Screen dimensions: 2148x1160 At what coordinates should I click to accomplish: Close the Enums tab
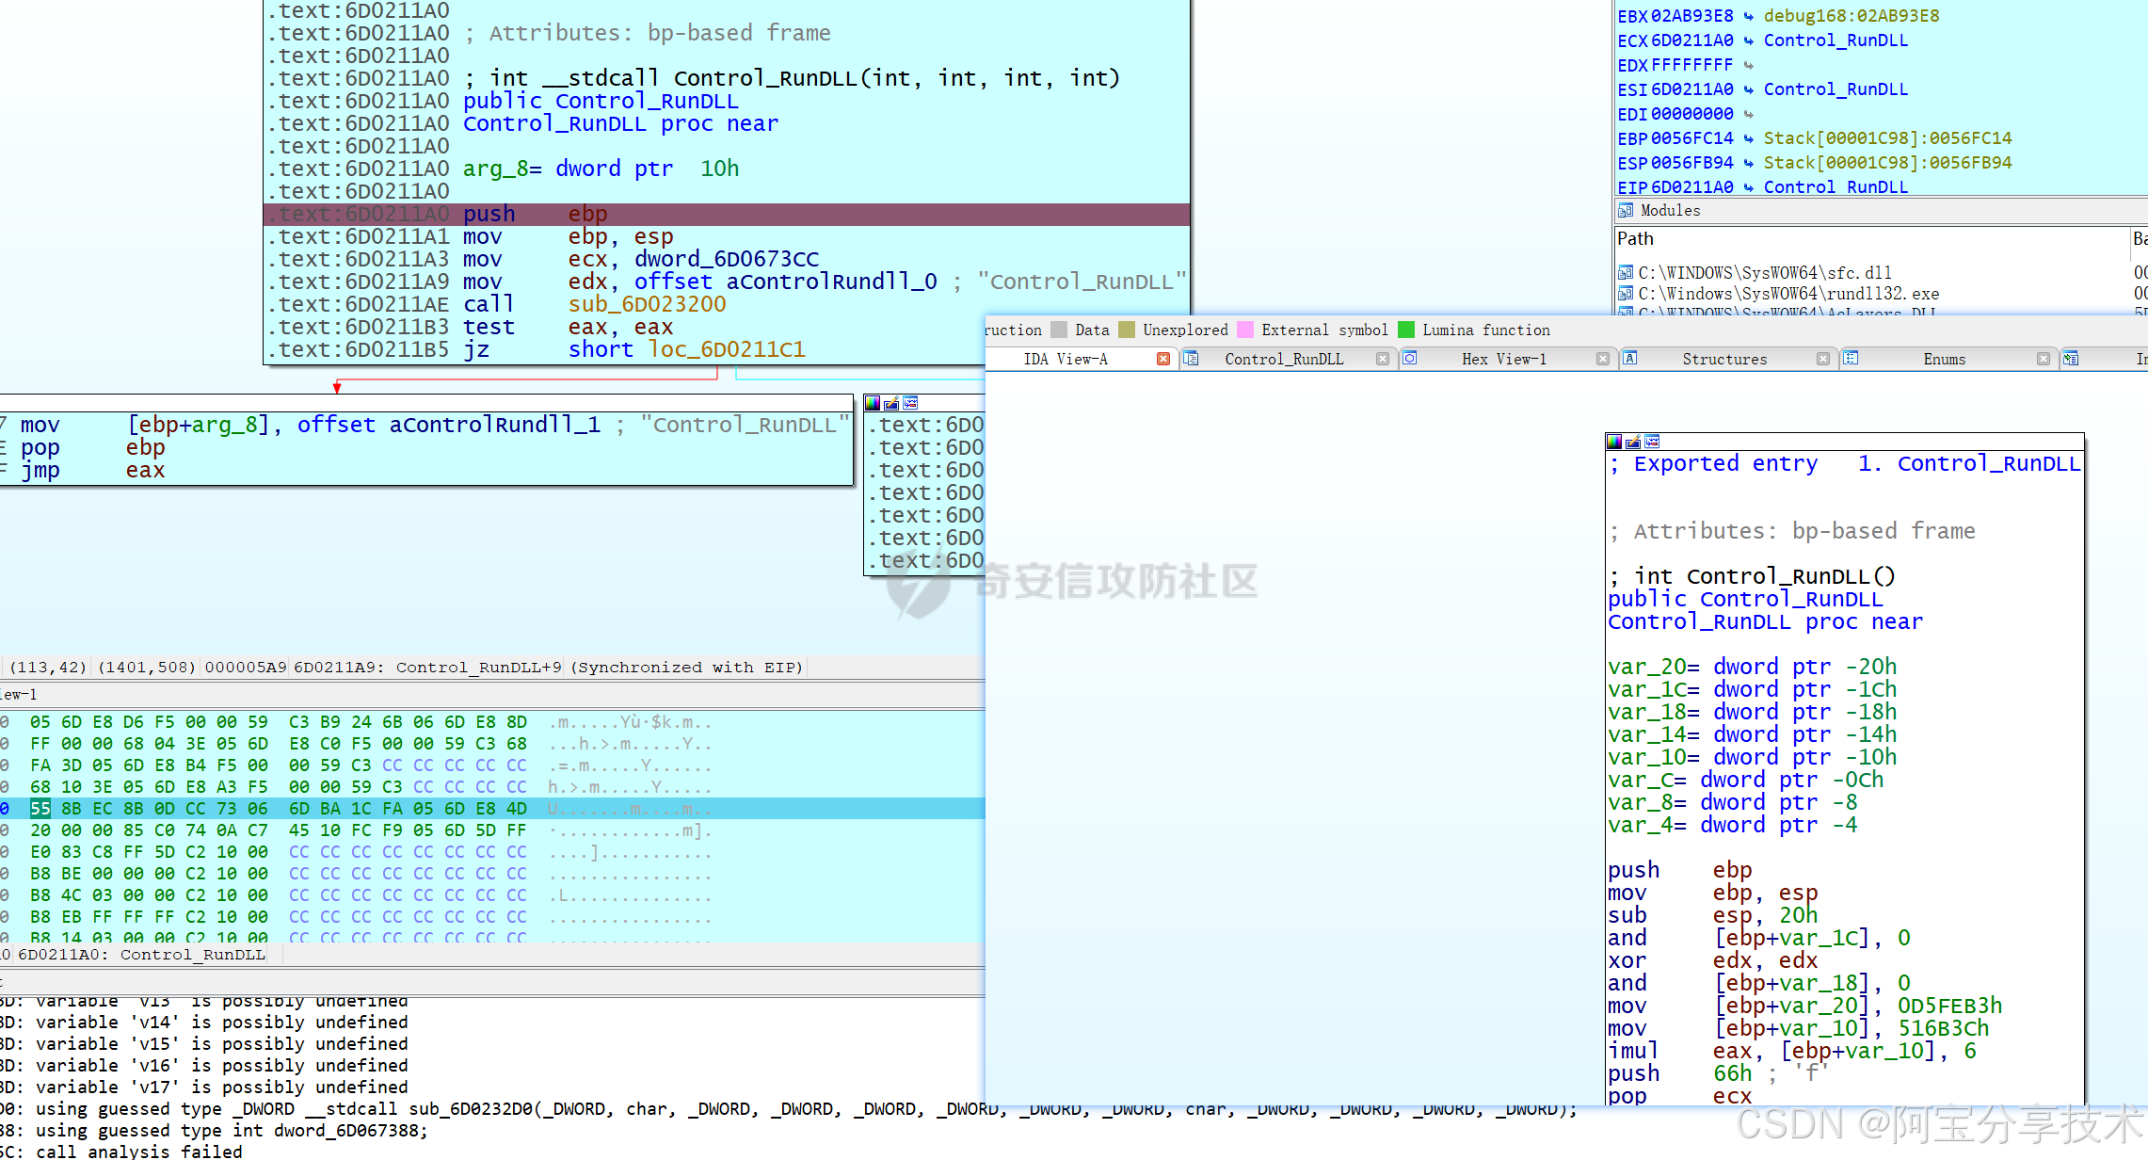pyautogui.click(x=2044, y=359)
